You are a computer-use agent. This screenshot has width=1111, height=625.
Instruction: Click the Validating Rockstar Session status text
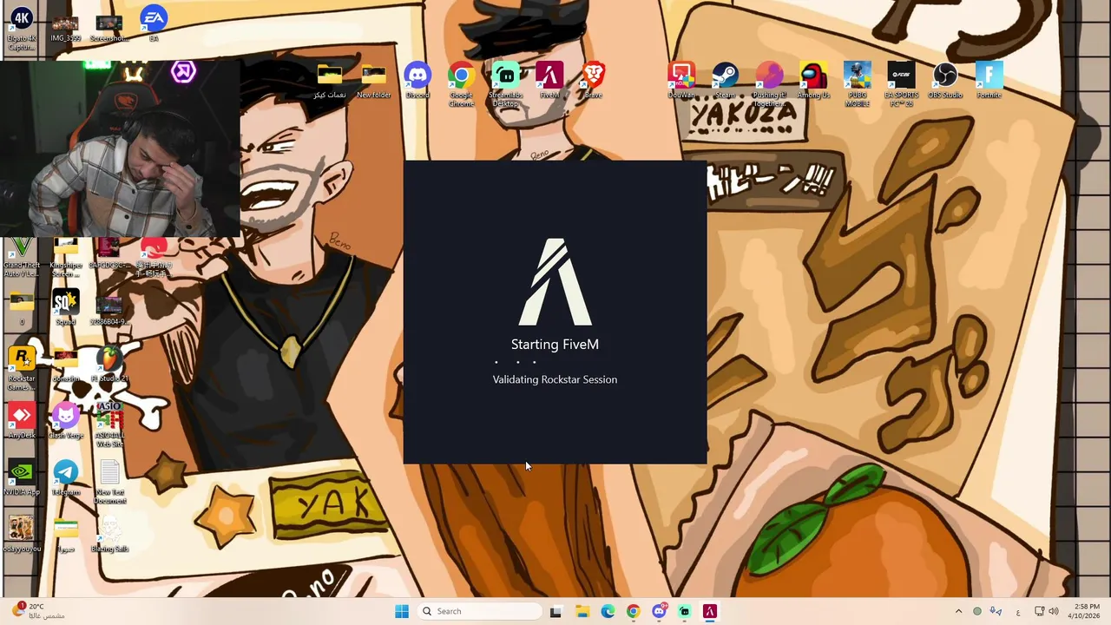coord(555,379)
